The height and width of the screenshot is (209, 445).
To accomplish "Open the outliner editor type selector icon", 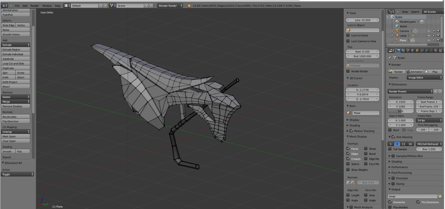I will click(x=392, y=12).
